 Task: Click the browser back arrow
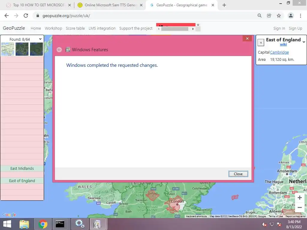7,16
